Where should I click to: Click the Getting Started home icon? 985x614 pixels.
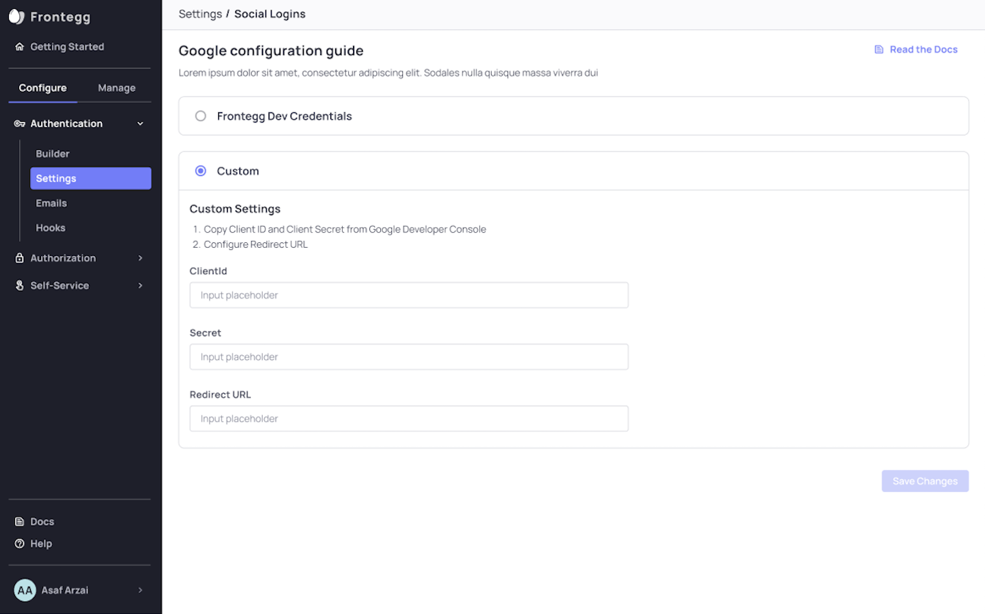tap(20, 47)
